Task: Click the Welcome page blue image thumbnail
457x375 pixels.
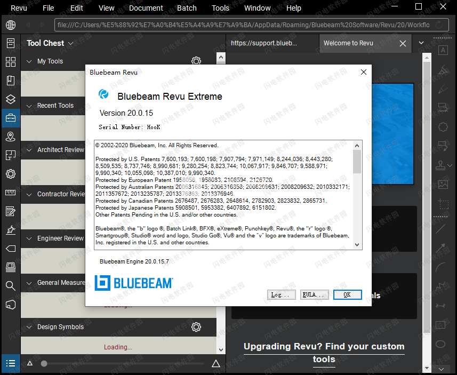Action: point(393,134)
